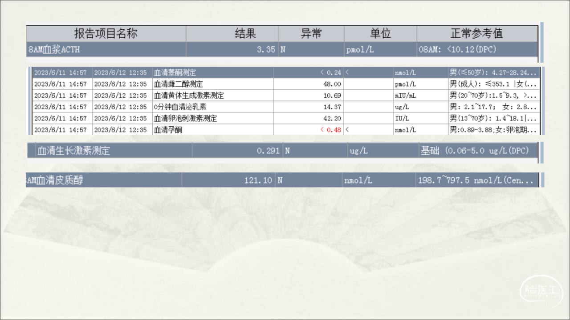
Task: Click pmol/L unit in the 血清雌二醇测定 row
Action: pos(405,84)
